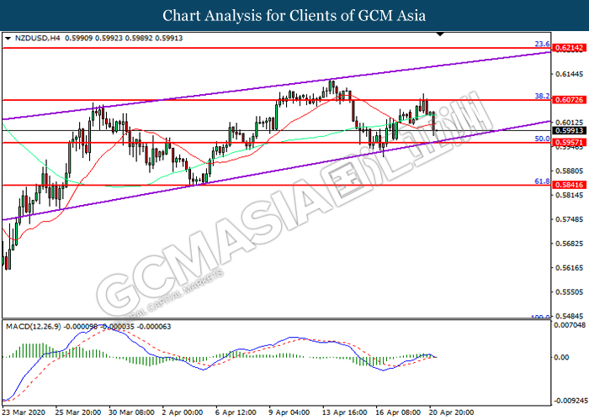This screenshot has height=420, width=589.
Task: Click the 0.54845 price scale value
Action: coord(570,316)
